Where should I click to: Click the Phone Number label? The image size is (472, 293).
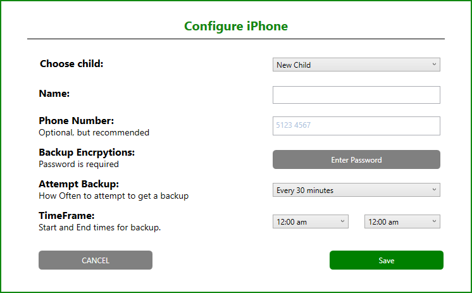click(x=77, y=121)
